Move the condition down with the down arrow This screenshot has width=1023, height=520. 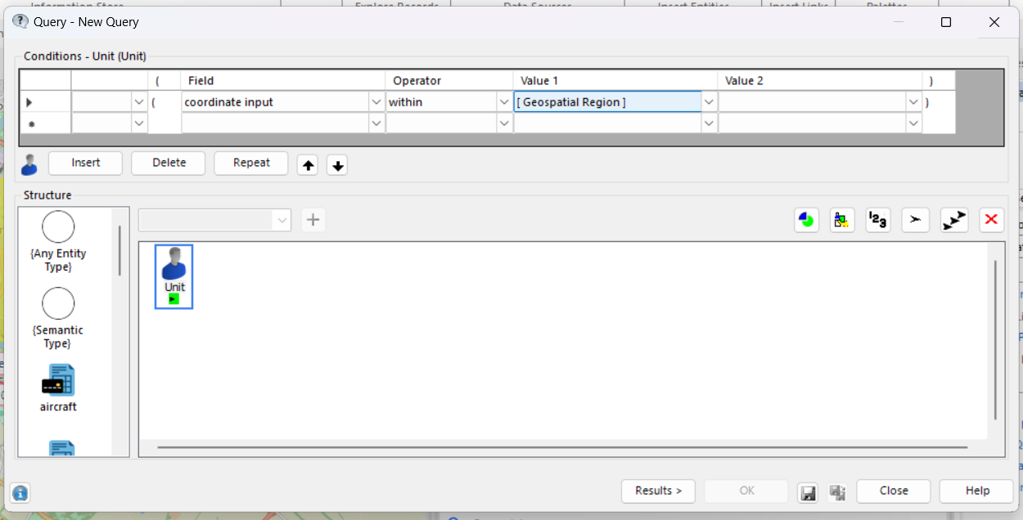[337, 165]
